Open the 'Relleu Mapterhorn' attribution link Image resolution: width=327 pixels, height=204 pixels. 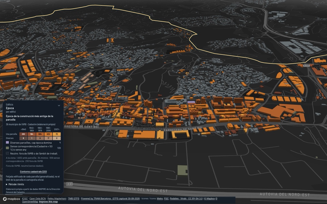(57, 199)
